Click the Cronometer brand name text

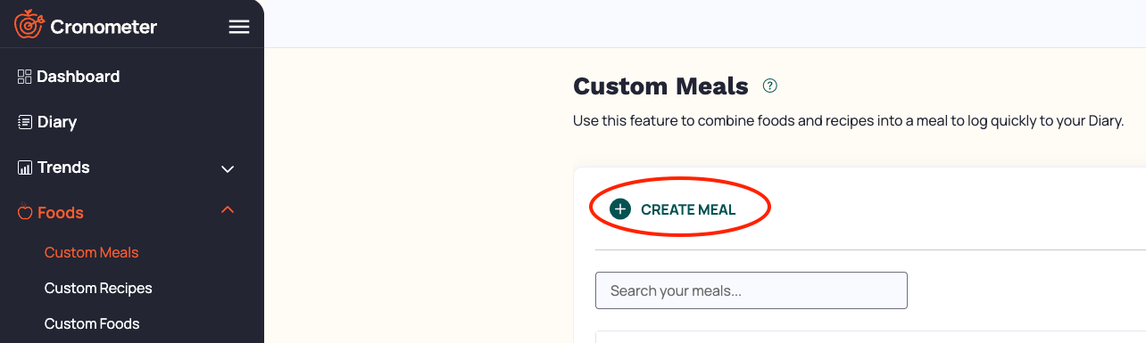coord(104,27)
